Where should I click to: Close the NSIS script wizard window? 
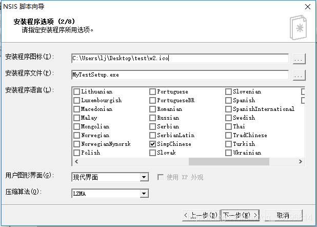click(x=308, y=7)
